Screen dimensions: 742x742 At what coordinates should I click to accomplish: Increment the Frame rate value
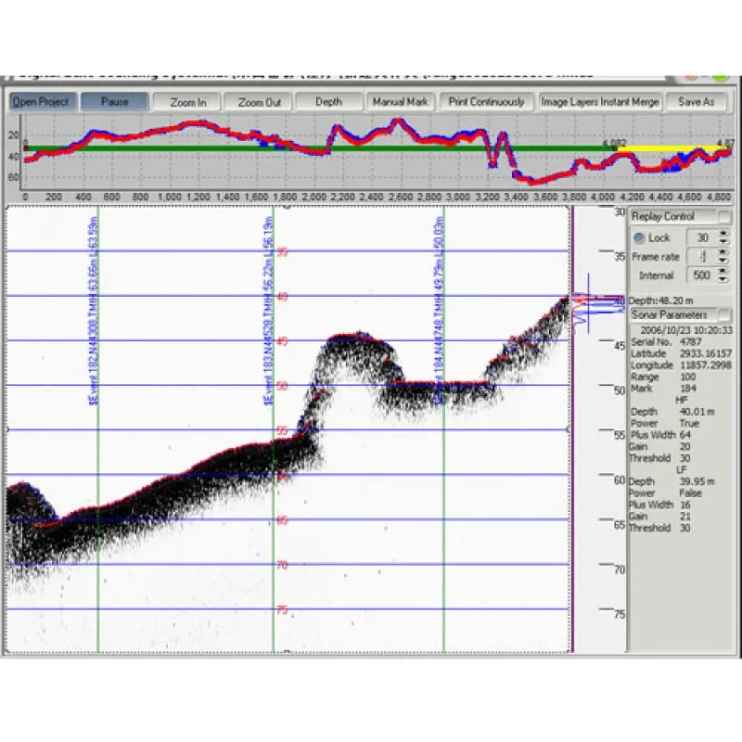click(x=722, y=252)
